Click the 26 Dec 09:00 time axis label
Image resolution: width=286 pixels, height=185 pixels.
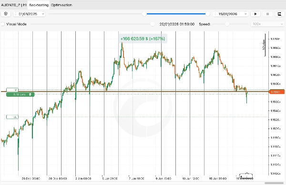click(31, 178)
